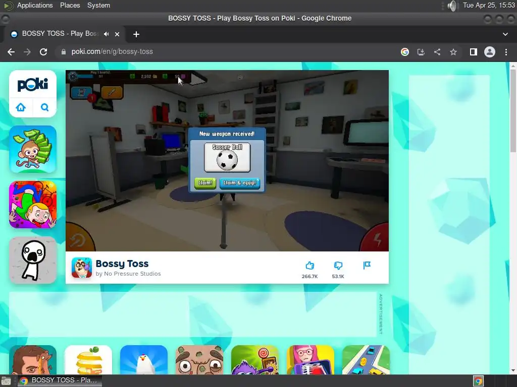Click the show desktop icon bottom-left panel
Screen dimensions: 517x387
click(x=6, y=381)
